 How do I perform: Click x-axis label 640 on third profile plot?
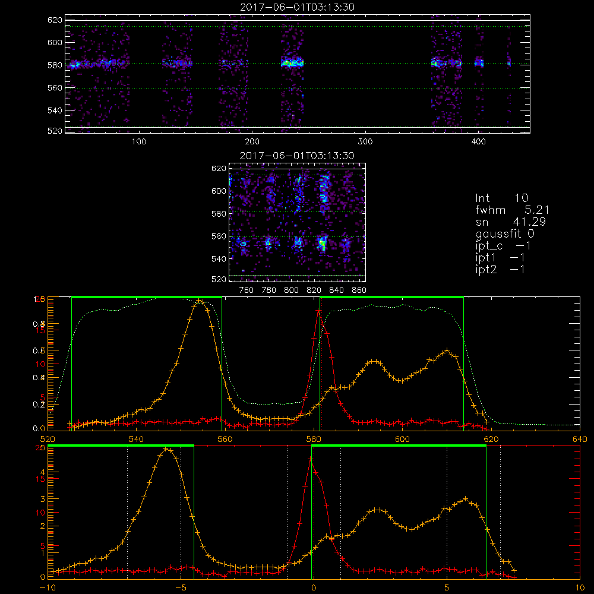(580, 439)
